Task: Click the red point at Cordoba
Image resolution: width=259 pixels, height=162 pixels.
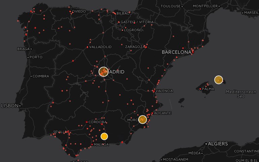Action: (87, 122)
